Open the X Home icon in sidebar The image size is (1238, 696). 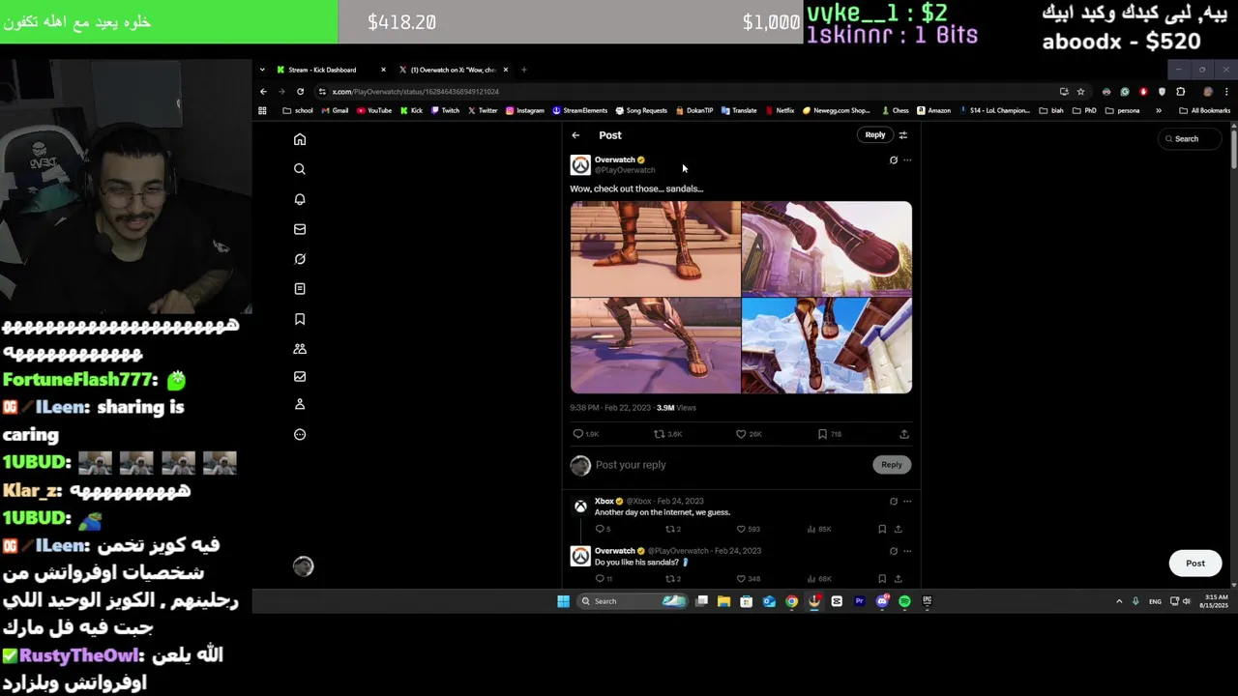[300, 139]
